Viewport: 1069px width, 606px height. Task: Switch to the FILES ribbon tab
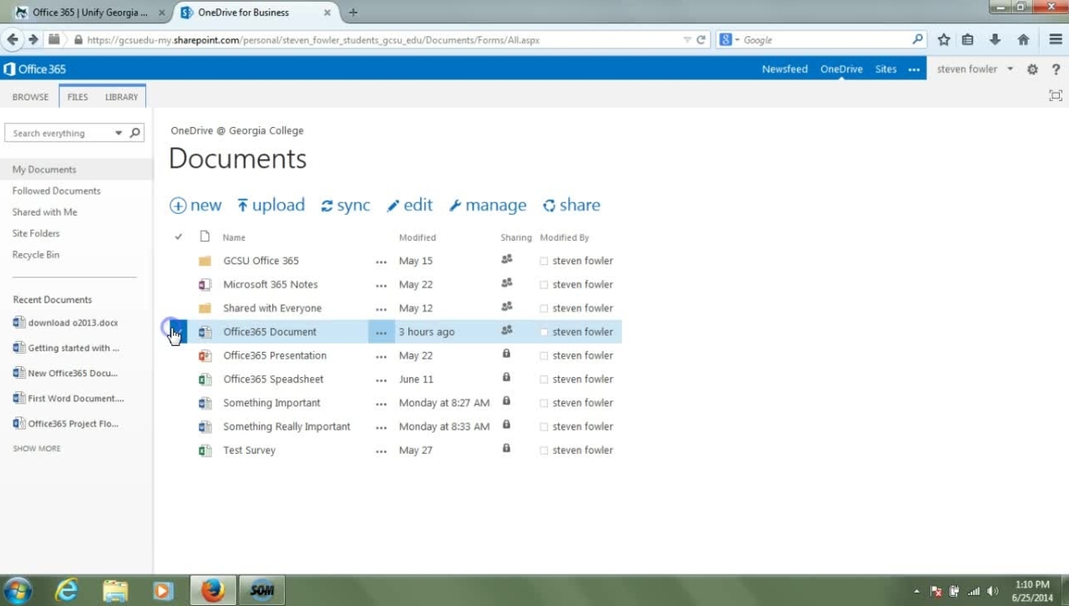tap(78, 97)
